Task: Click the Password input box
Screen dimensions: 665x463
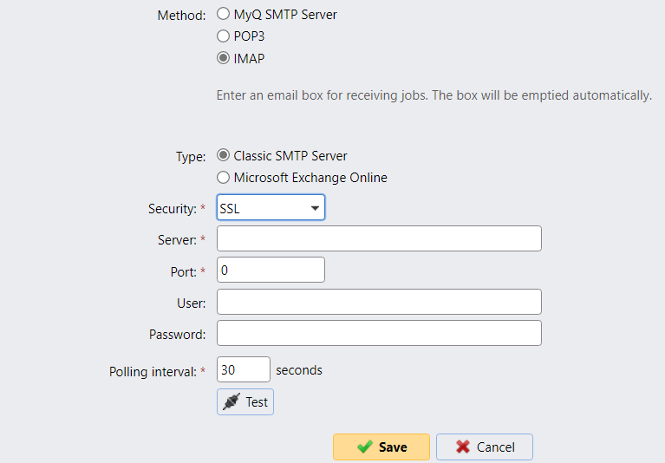Action: point(379,334)
